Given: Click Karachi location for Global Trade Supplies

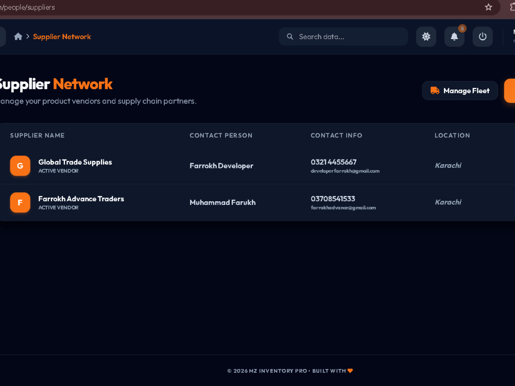Looking at the screenshot, I should coord(448,165).
